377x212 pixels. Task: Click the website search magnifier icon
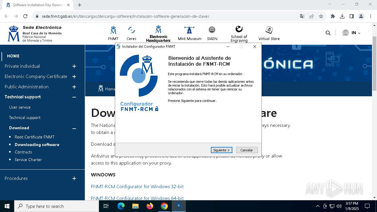coord(328,33)
